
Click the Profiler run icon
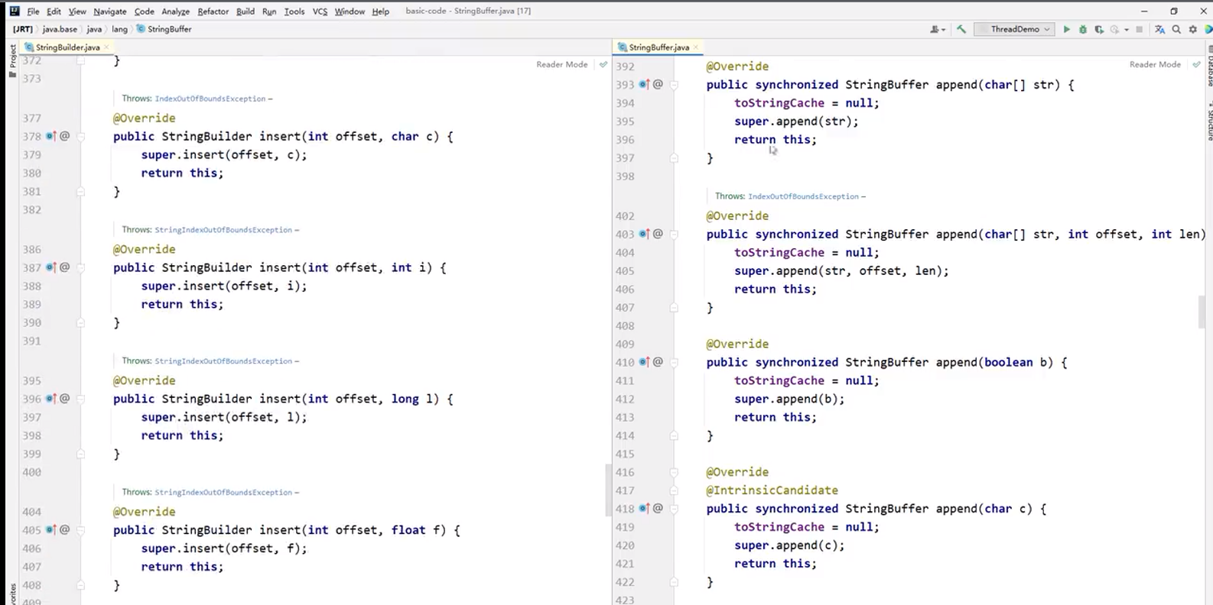coord(1114,29)
